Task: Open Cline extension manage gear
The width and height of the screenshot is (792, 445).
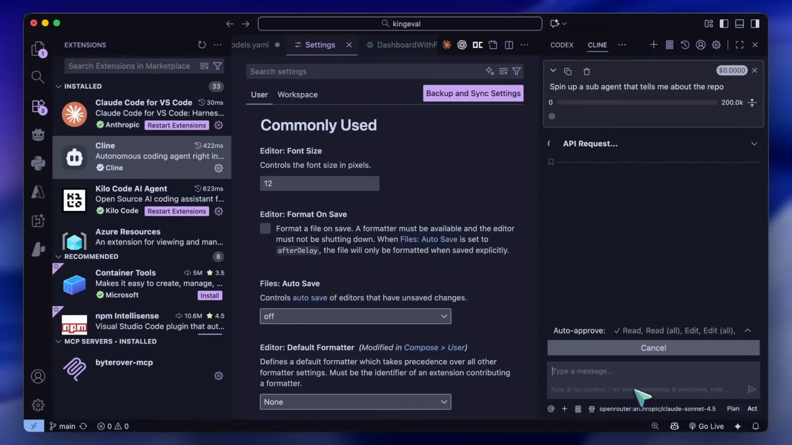Action: coord(218,168)
